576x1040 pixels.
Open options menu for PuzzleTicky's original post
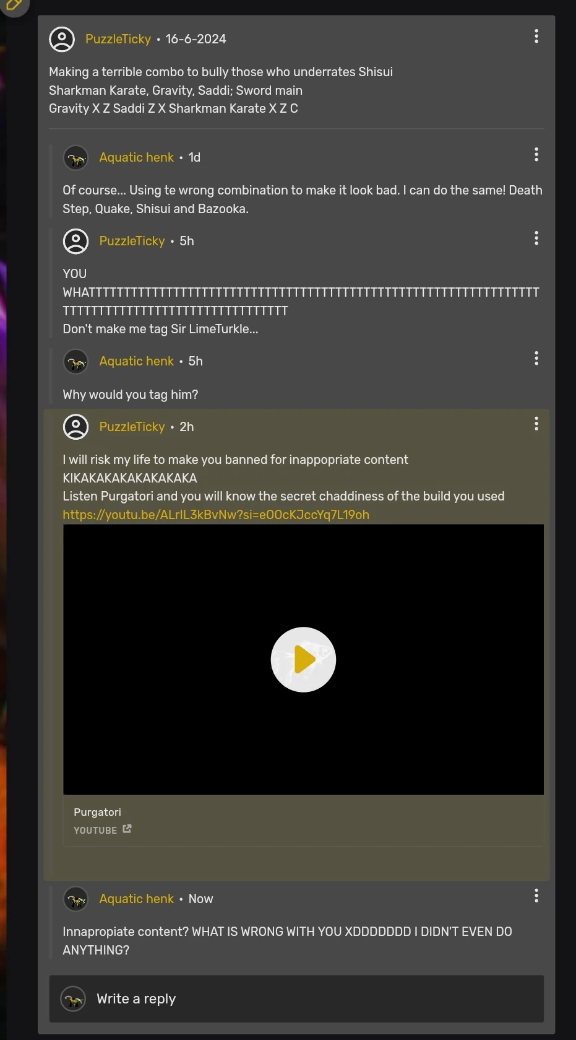536,37
